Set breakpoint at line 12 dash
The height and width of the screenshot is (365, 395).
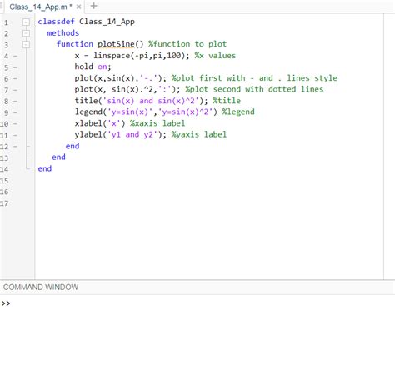pyautogui.click(x=15, y=147)
